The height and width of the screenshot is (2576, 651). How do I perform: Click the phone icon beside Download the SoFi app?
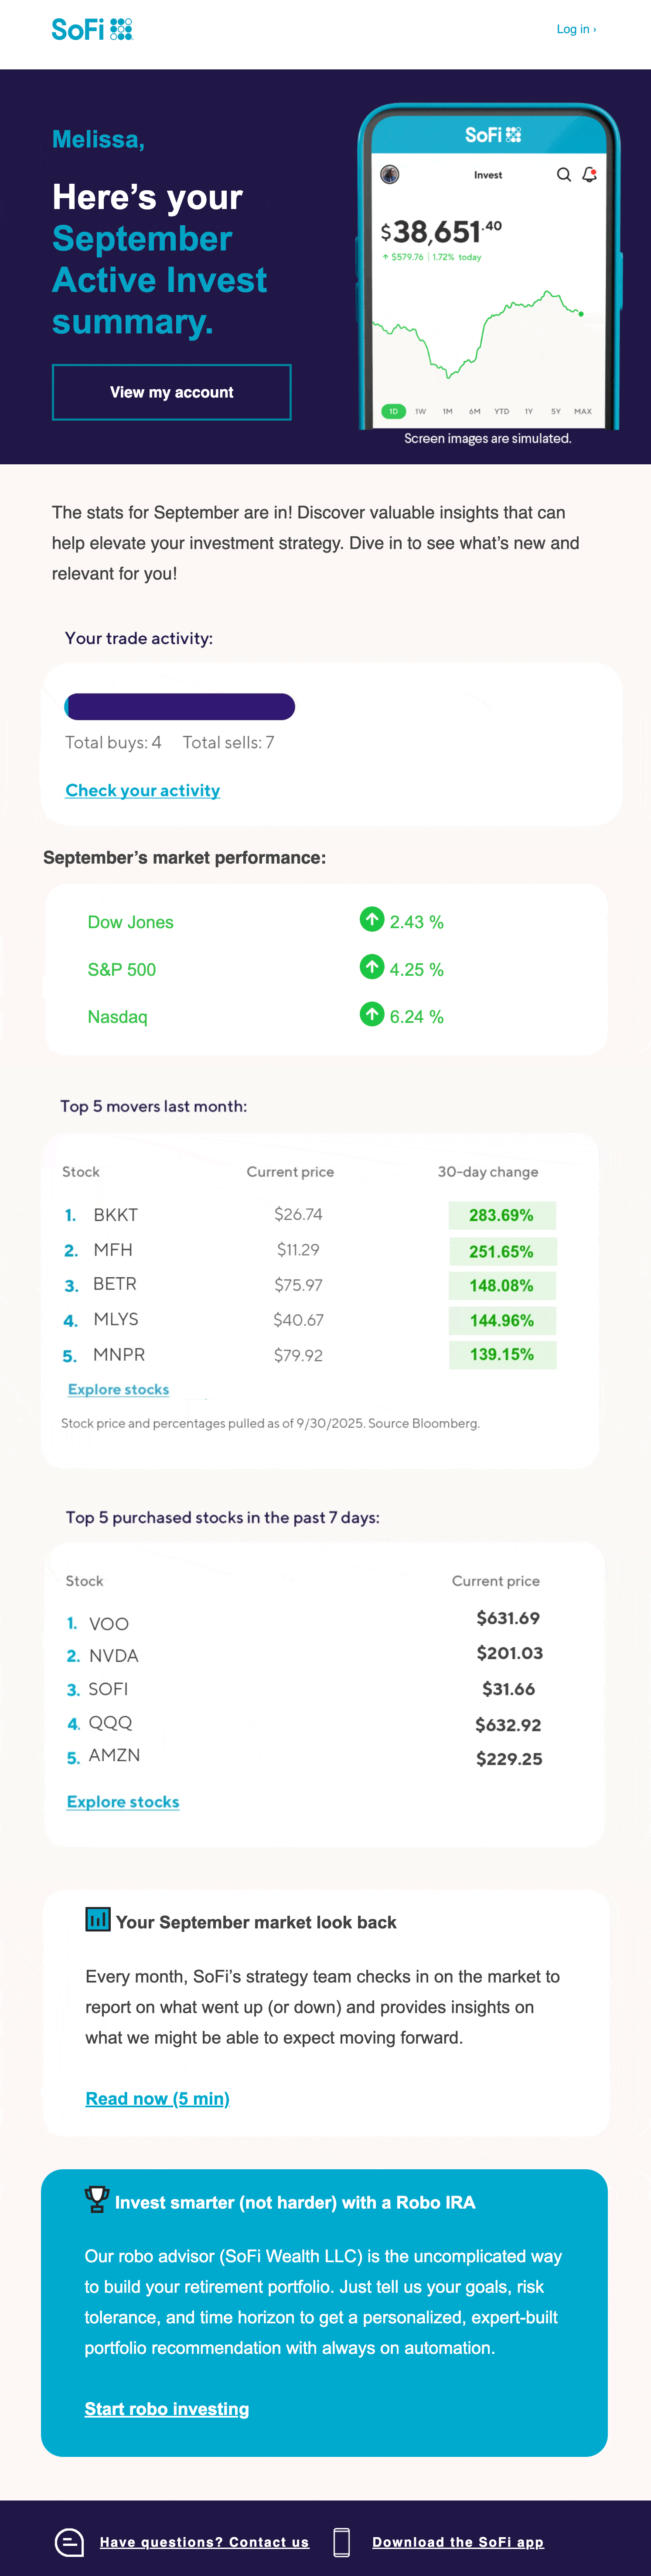341,2541
